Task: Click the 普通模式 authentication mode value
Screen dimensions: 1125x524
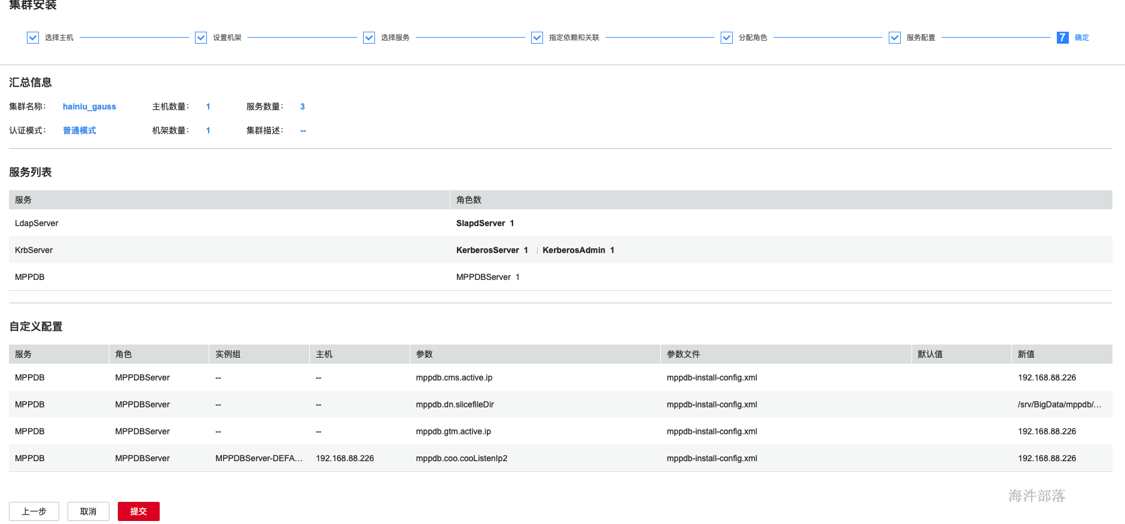Action: 80,130
